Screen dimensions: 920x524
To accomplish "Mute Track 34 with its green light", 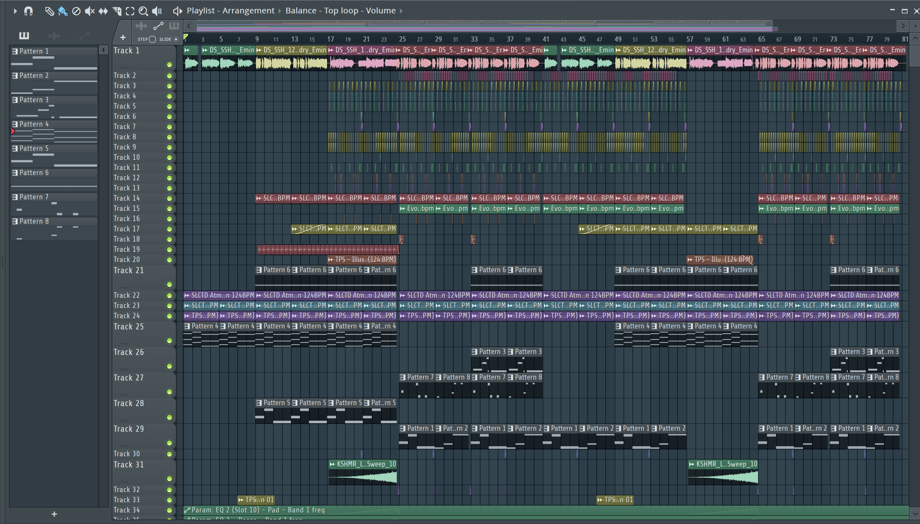I will [x=169, y=510].
